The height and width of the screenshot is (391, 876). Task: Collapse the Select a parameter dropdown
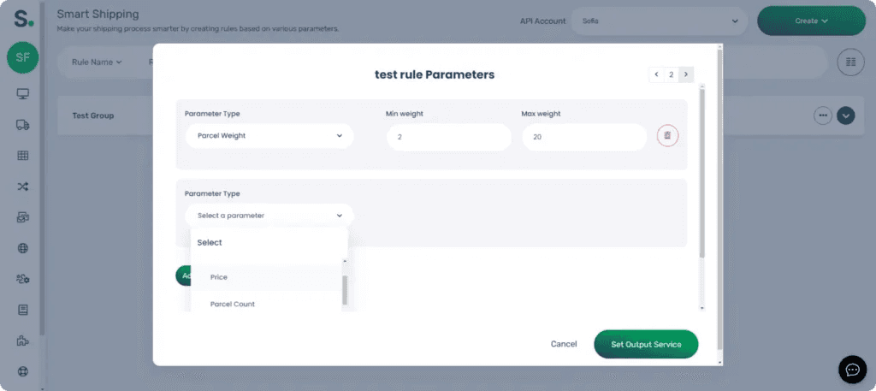(269, 216)
